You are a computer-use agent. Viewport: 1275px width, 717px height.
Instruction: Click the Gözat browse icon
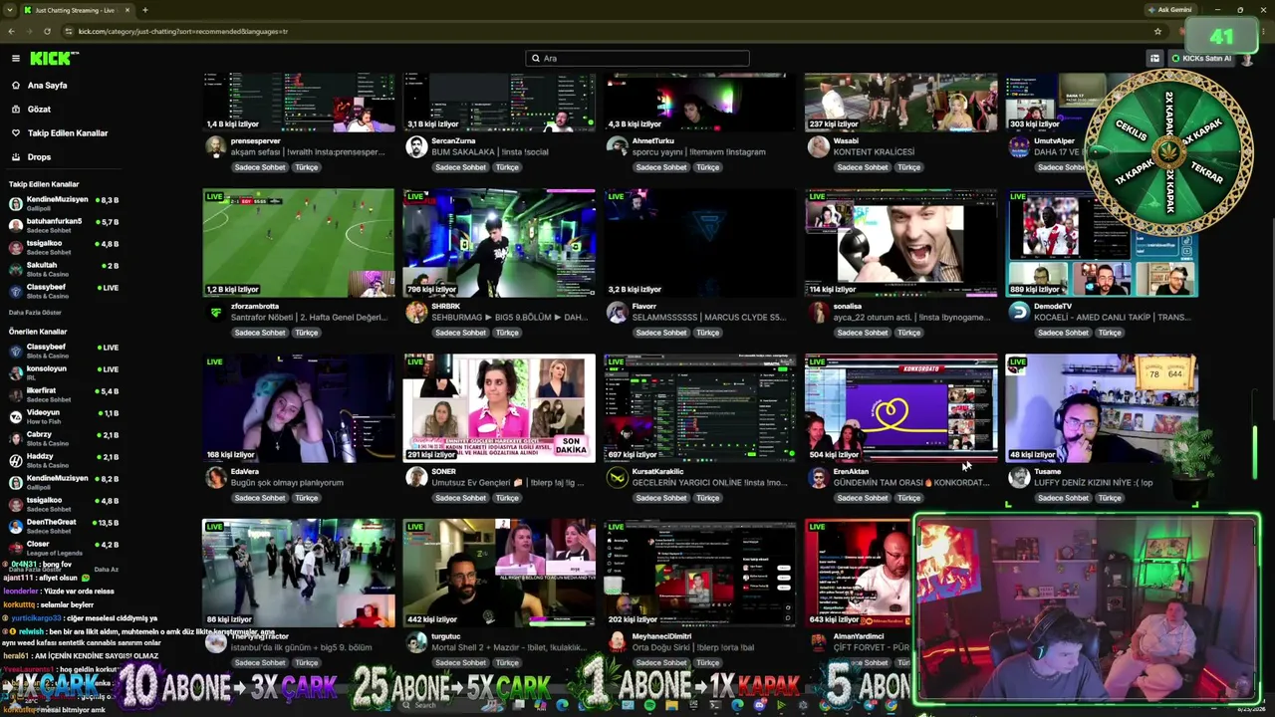[16, 110]
